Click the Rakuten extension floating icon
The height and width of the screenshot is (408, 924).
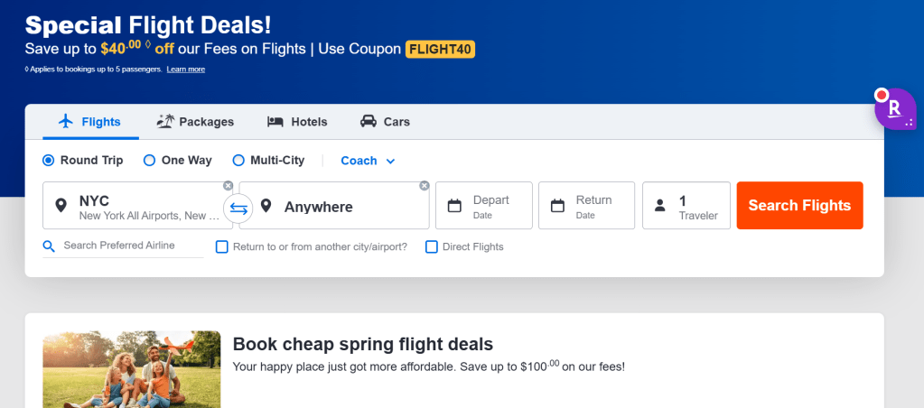[x=894, y=109]
